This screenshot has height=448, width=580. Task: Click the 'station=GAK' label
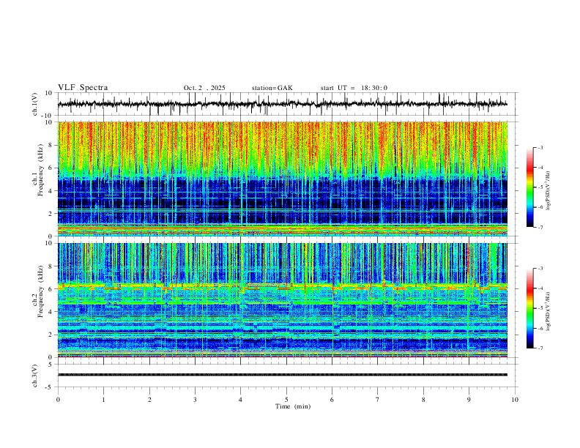272,88
